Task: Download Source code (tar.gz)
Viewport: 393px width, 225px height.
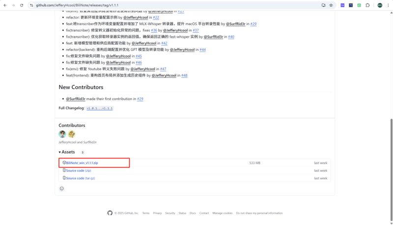Action: 81,178
